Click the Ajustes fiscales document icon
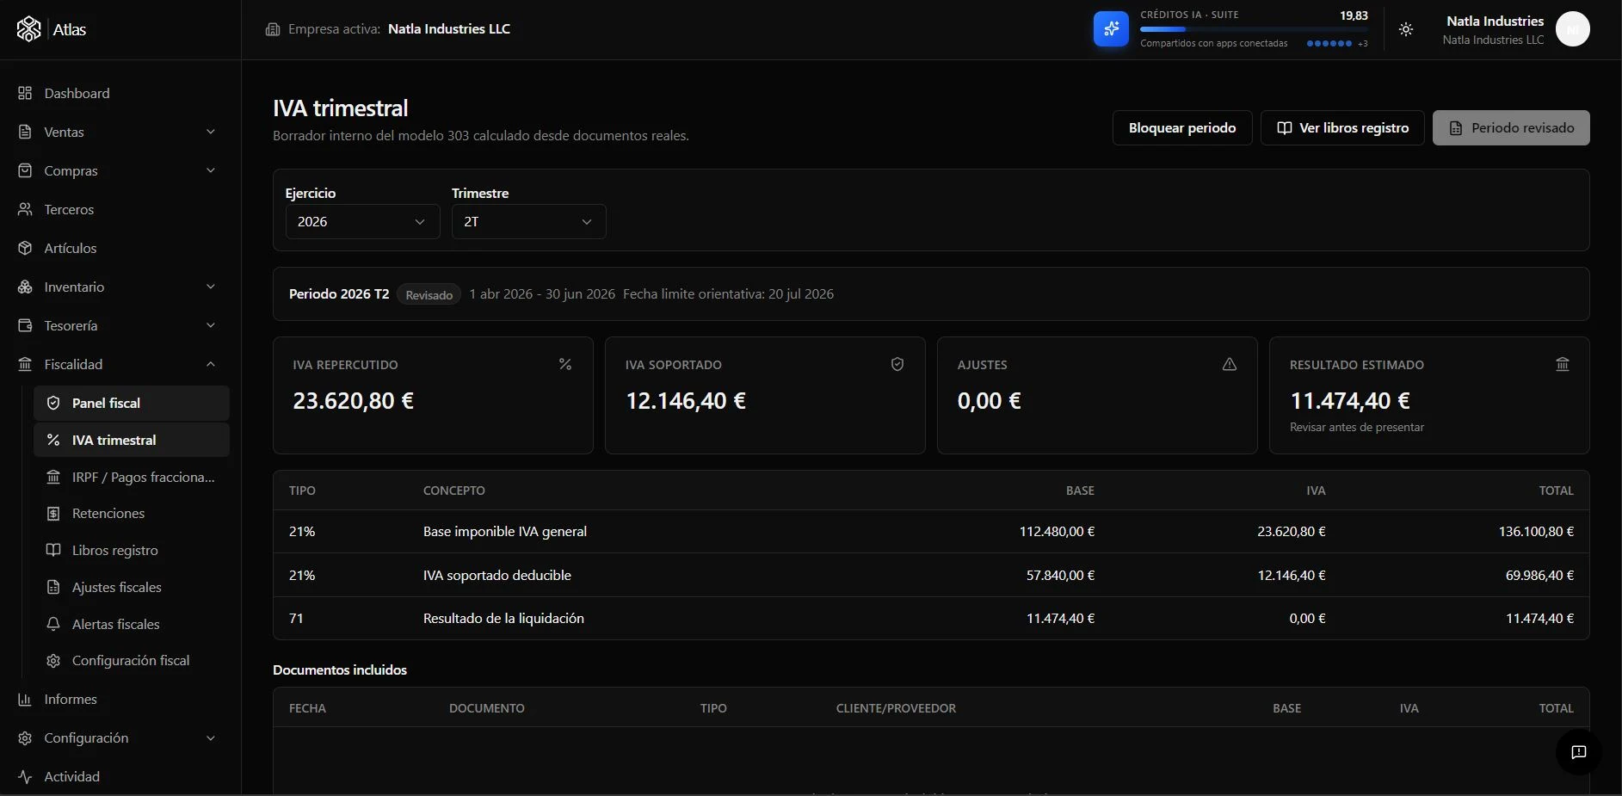 53,587
